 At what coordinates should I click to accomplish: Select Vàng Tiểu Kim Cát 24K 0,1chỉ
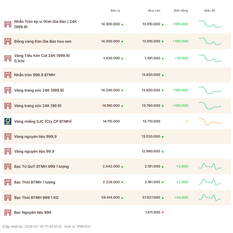(42, 58)
